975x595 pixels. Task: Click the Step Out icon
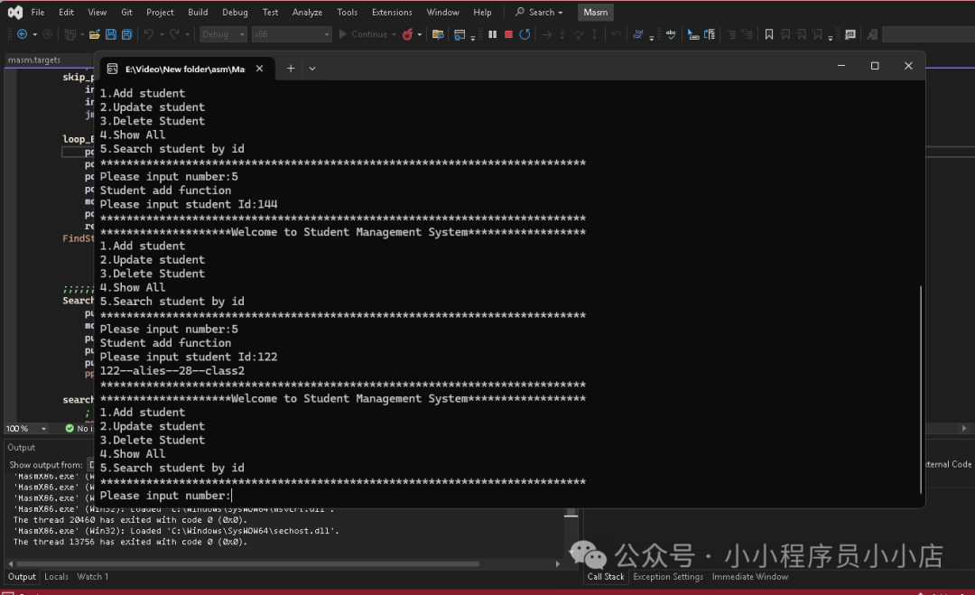[594, 34]
